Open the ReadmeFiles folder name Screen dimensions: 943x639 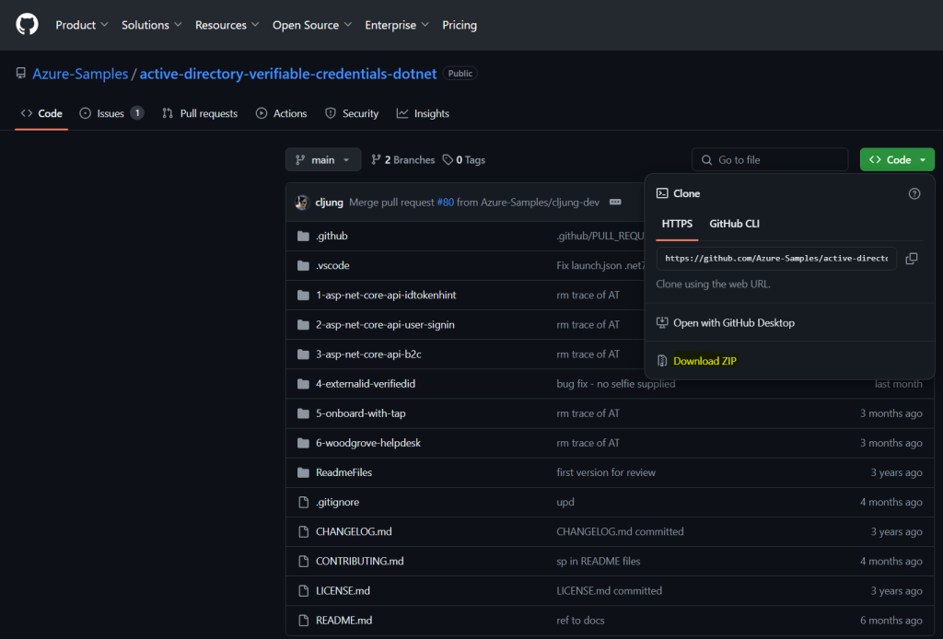click(x=344, y=472)
